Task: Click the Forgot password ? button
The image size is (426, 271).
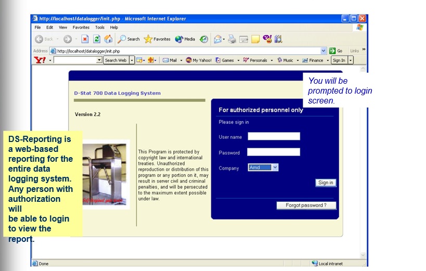Action: tap(306, 205)
